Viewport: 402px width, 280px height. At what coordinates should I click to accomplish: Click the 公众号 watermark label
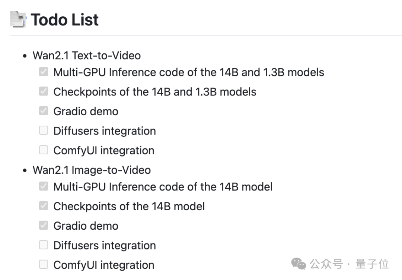pyautogui.click(x=326, y=264)
